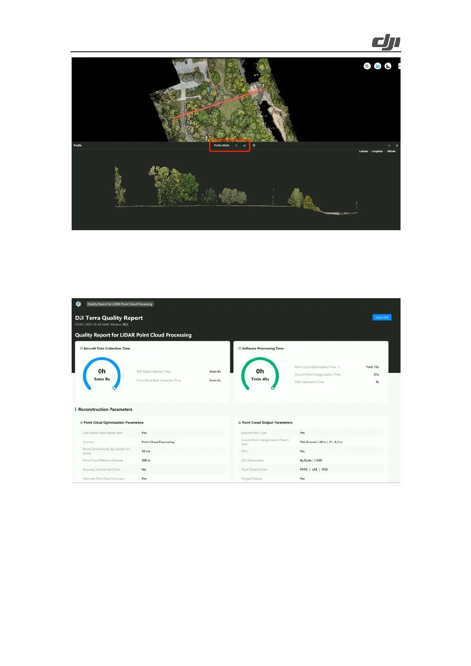The image size is (471, 666).
Task: Click the Reconstruction Parameters heading
Action: click(x=105, y=409)
